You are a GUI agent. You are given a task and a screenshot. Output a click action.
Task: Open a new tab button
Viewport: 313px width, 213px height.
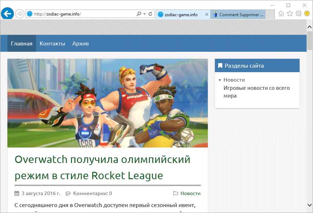pos(270,14)
